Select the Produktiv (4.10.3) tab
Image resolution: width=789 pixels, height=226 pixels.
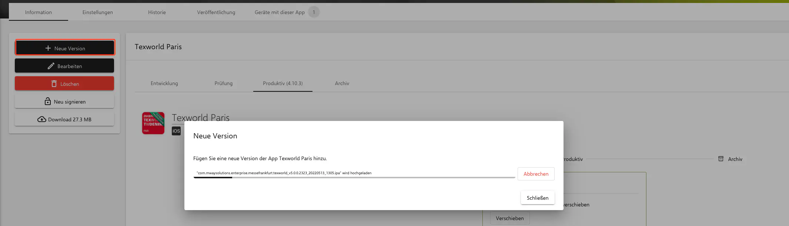(283, 83)
